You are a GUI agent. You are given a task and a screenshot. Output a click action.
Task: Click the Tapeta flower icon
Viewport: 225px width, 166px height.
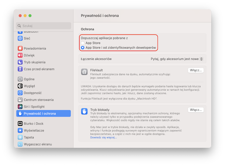click(20, 137)
